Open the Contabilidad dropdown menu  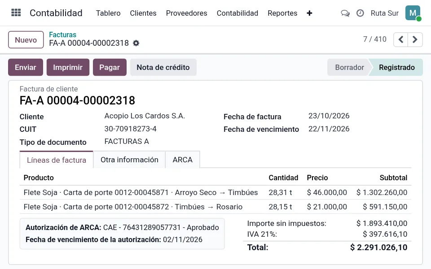click(237, 13)
